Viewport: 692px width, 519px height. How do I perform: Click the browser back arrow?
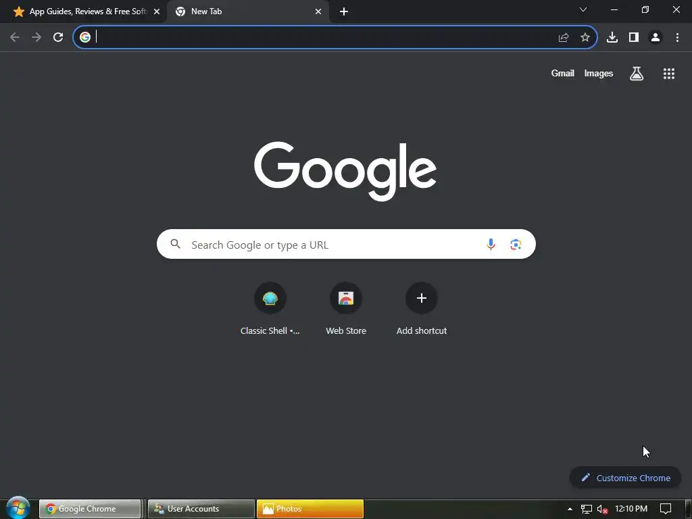pos(15,37)
